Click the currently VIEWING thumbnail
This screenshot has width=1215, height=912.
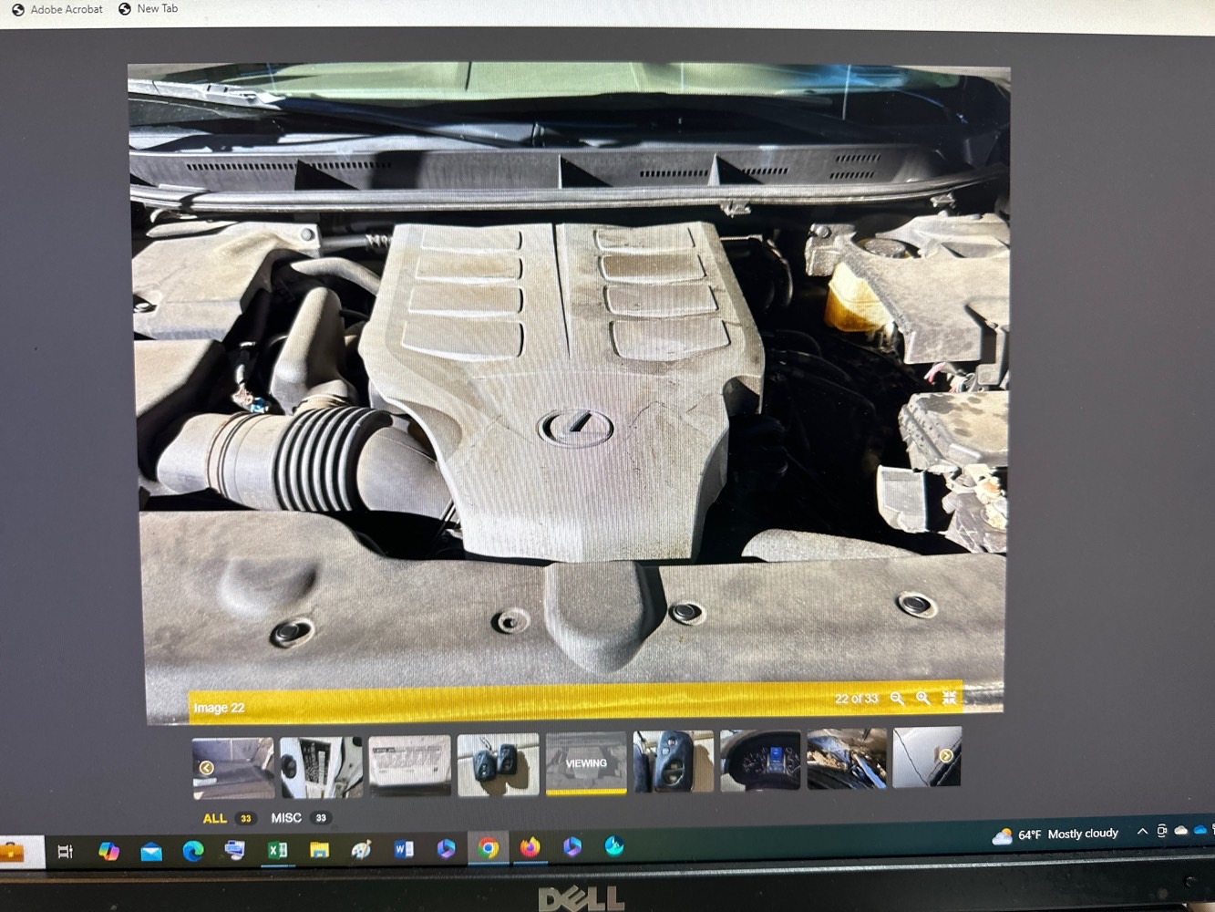(x=586, y=763)
